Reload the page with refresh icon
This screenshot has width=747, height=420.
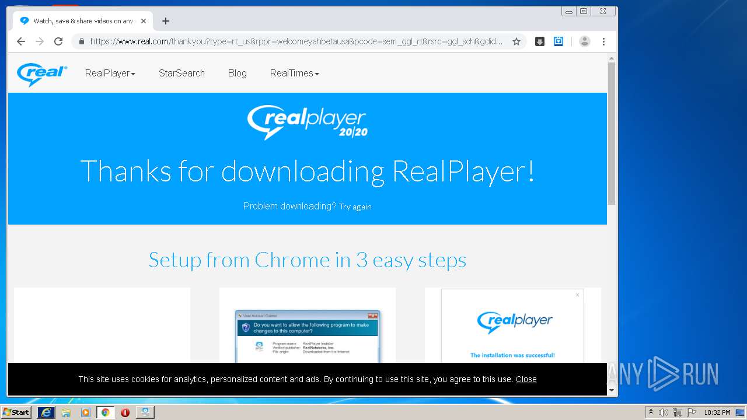pos(58,41)
